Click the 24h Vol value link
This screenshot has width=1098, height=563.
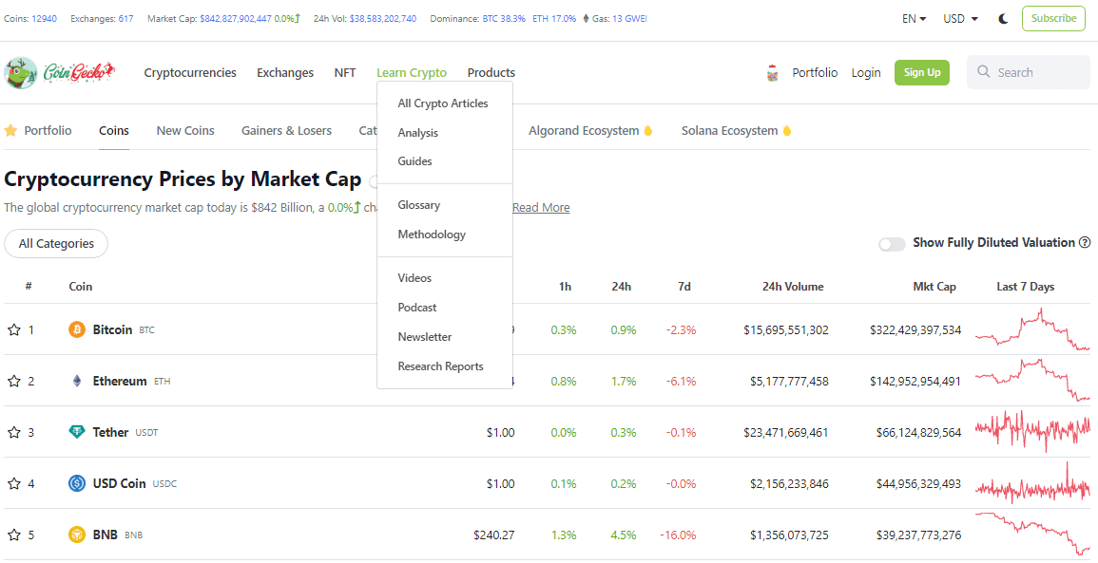pos(383,19)
